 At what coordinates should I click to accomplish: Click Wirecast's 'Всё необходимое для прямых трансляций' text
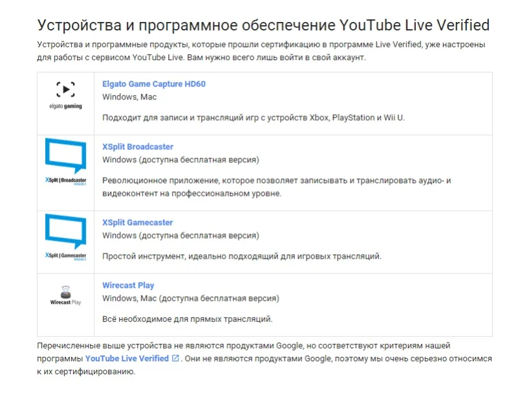188,319
